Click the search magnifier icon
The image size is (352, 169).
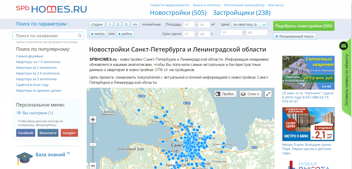(80, 36)
